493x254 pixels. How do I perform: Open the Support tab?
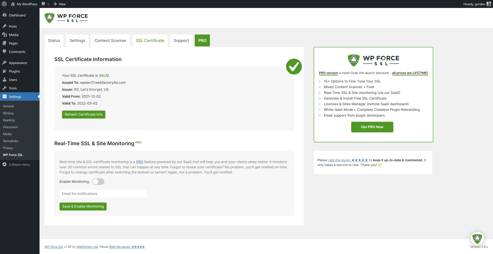click(181, 40)
